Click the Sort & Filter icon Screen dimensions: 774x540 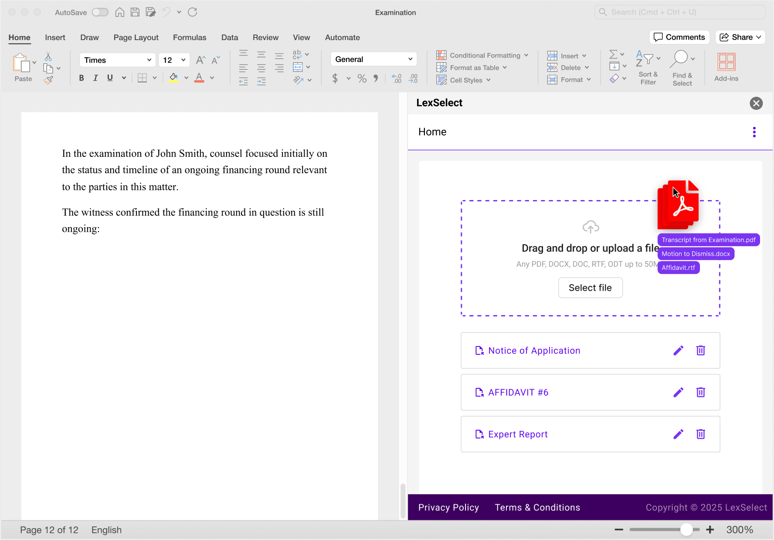[644, 59]
